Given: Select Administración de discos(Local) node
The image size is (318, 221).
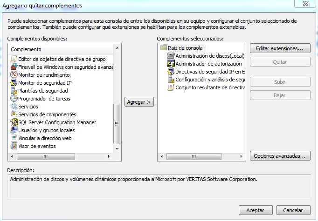Looking at the screenshot, I should click(x=210, y=56).
